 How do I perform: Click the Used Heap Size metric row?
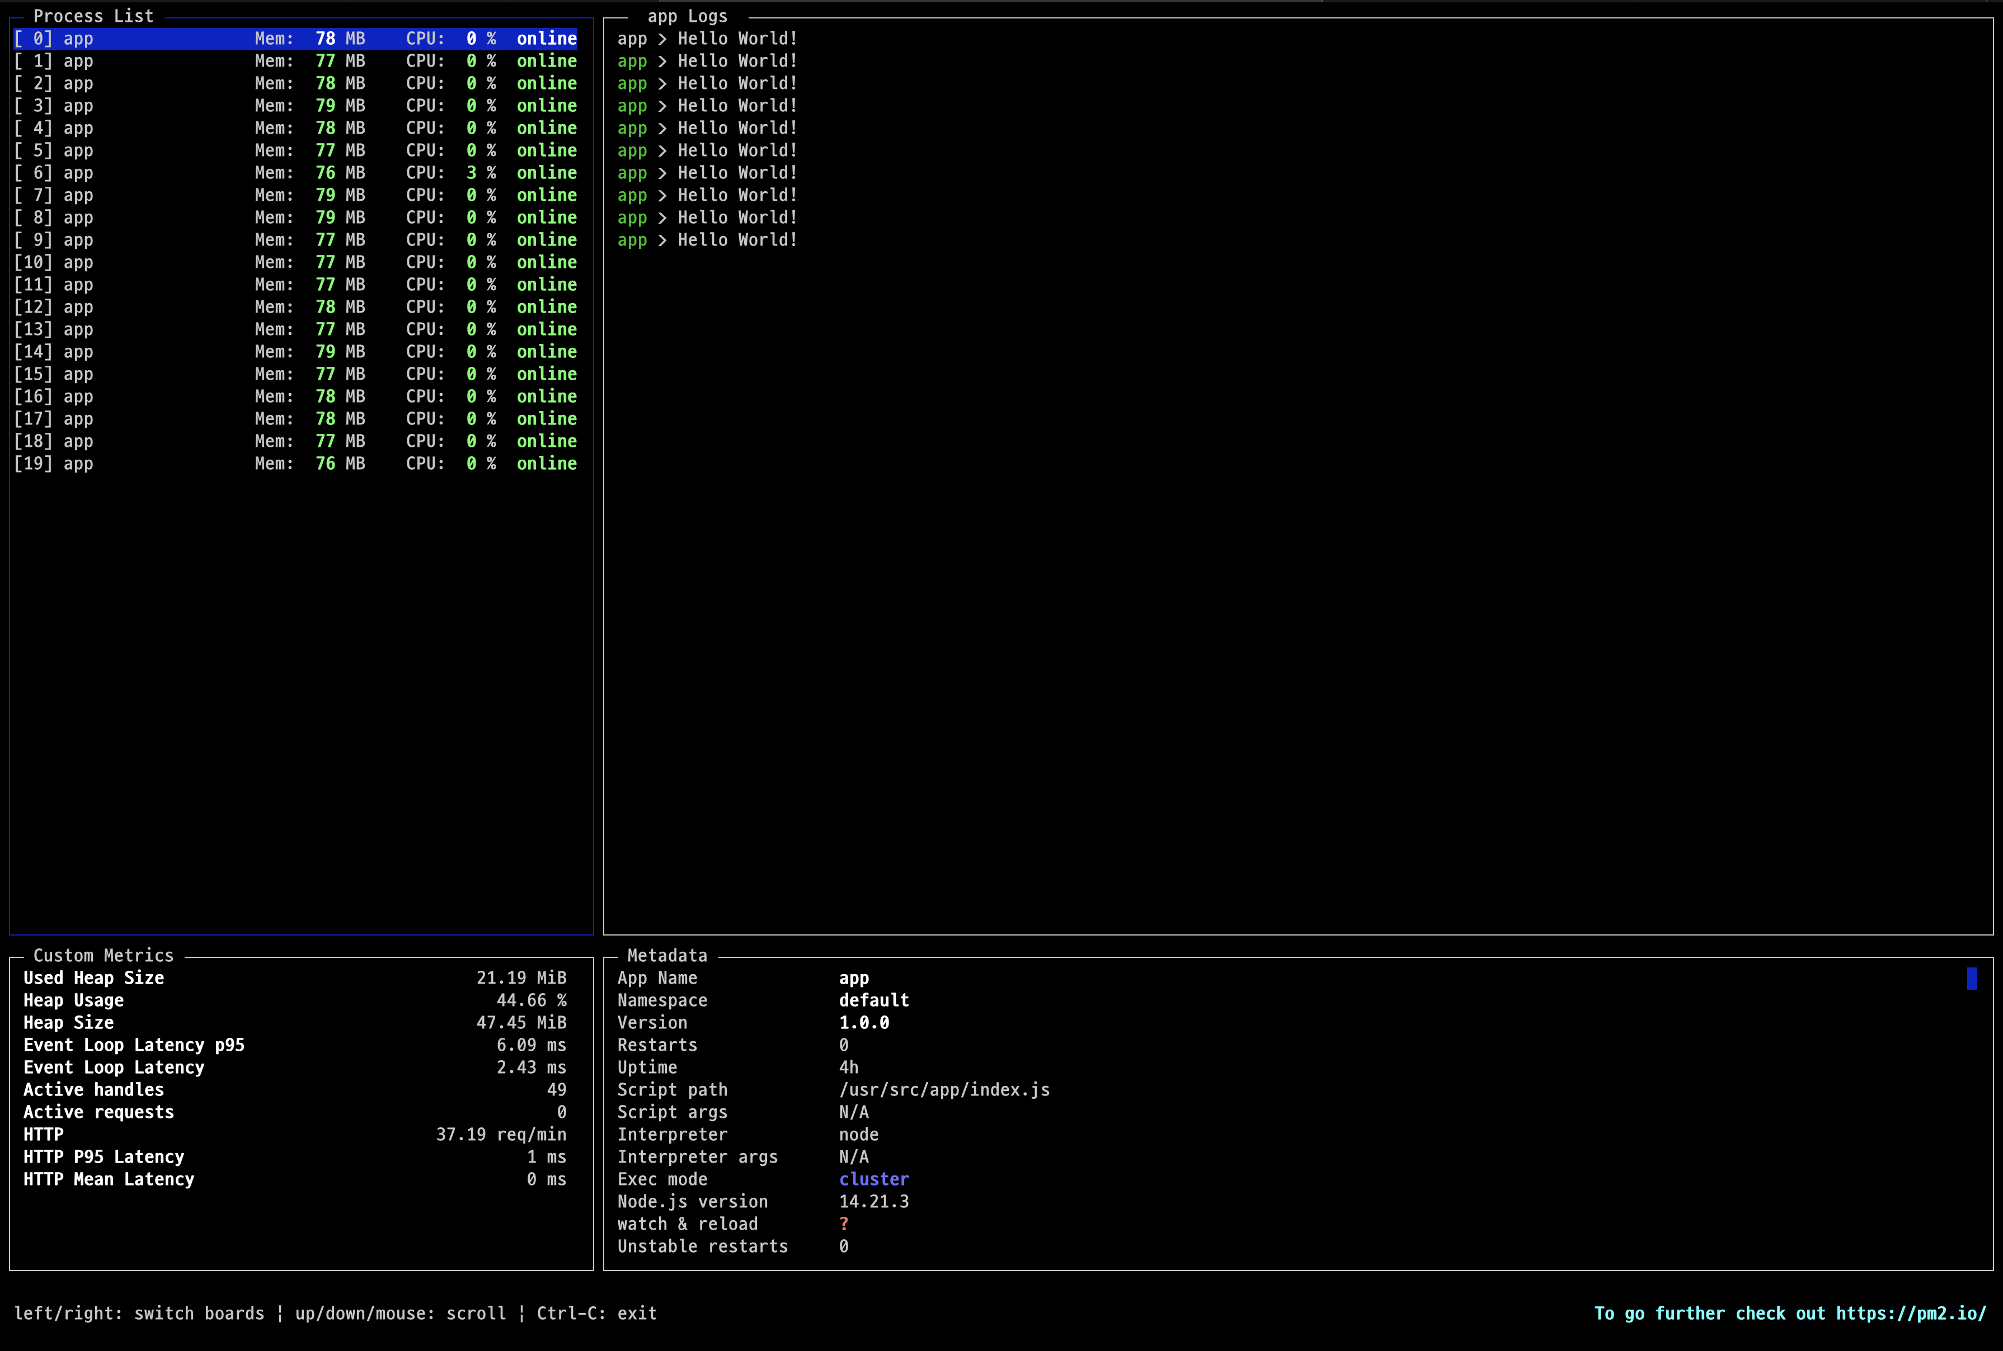tap(93, 978)
